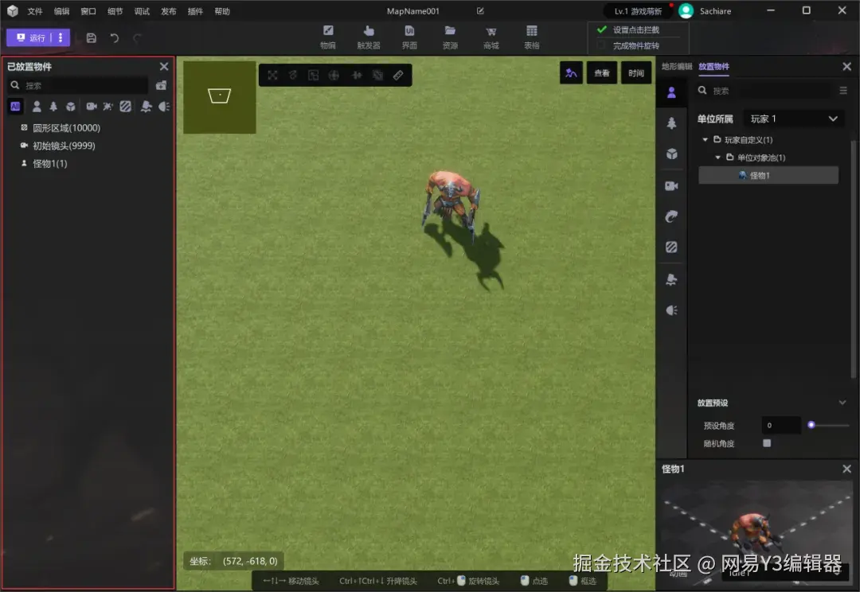Open the 触发器 trigger editor

pyautogui.click(x=369, y=37)
